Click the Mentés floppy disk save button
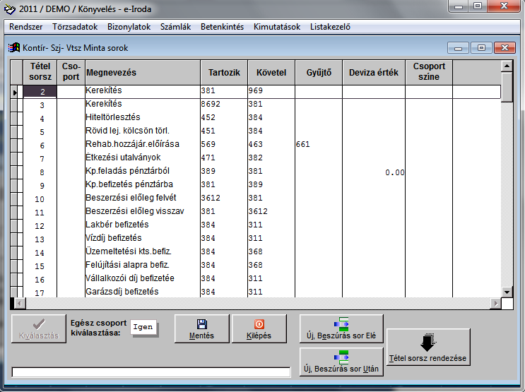This screenshot has width=525, height=392. (202, 328)
